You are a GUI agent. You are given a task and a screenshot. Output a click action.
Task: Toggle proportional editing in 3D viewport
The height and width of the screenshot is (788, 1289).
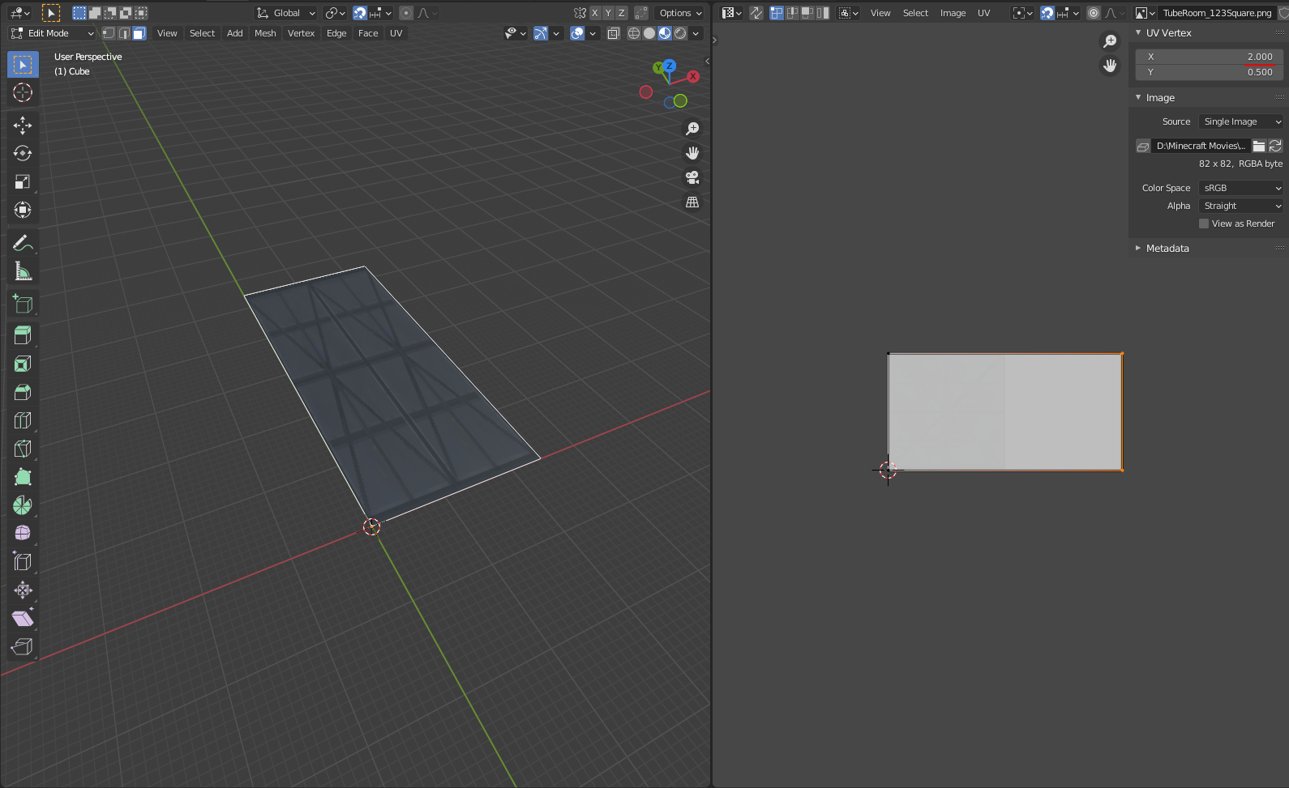[406, 13]
